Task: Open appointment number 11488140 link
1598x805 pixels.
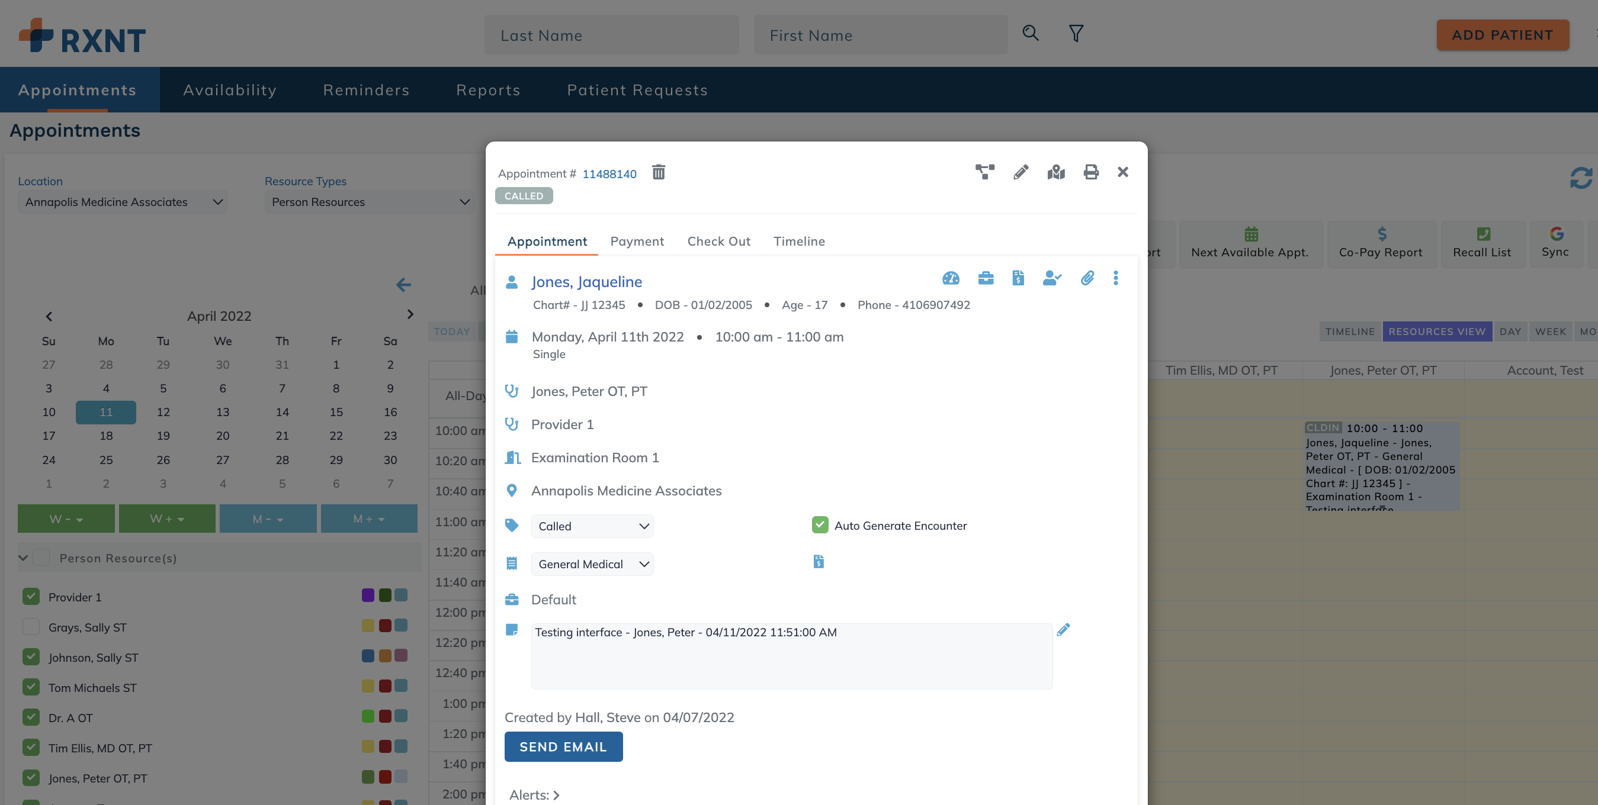Action: point(609,174)
